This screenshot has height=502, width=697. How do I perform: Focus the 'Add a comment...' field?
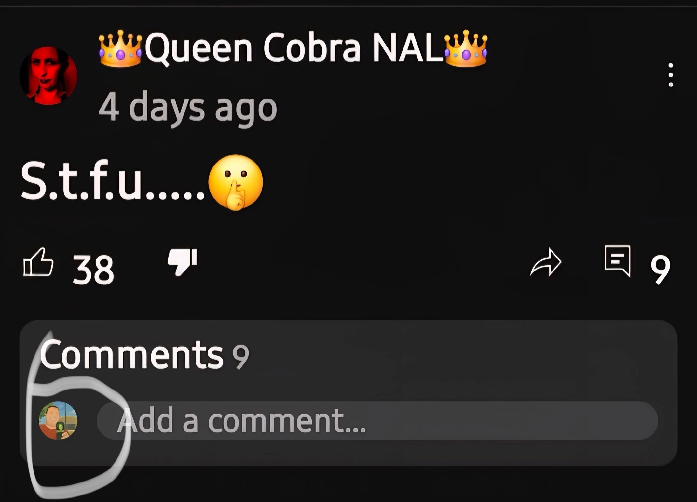pyautogui.click(x=377, y=420)
